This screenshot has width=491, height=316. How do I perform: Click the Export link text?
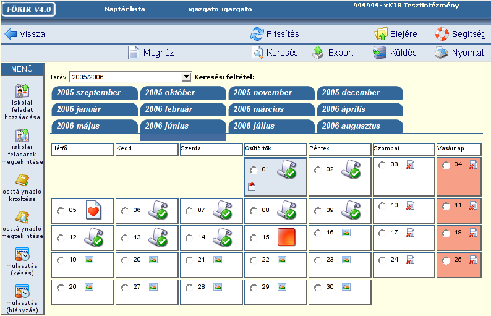tap(341, 53)
